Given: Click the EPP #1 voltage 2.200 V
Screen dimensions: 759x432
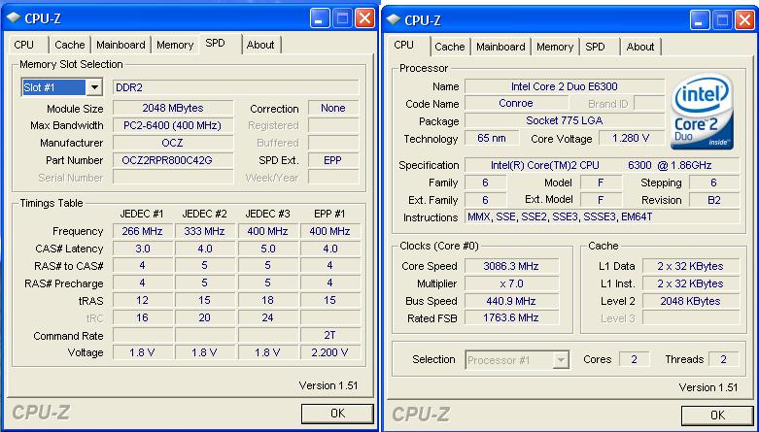Looking at the screenshot, I should [x=330, y=352].
